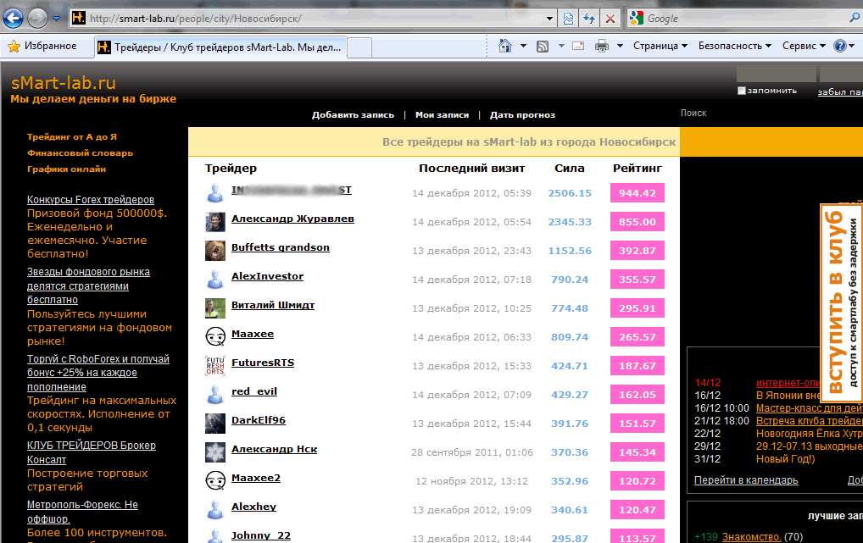Open the Home page icon in toolbar
The height and width of the screenshot is (543, 863).
[x=504, y=46]
